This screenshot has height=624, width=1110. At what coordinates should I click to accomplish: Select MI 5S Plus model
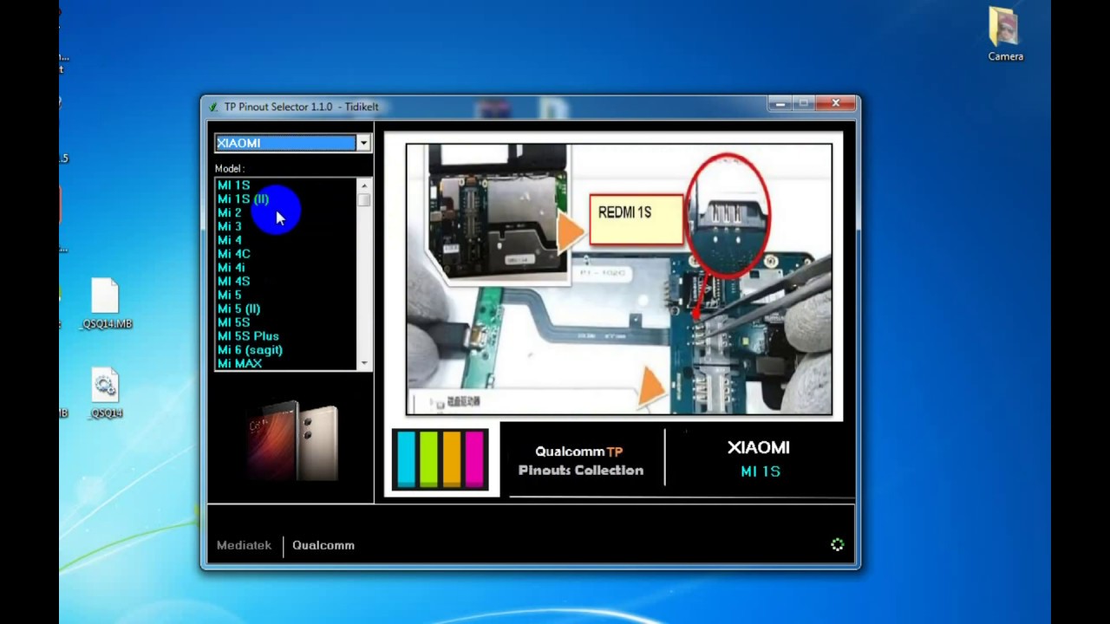click(x=248, y=336)
